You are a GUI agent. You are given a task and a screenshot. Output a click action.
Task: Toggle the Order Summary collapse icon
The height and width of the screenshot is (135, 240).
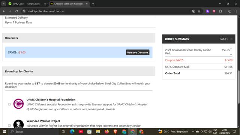click(231, 39)
